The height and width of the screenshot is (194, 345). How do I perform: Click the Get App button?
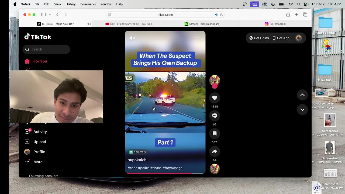point(281,38)
